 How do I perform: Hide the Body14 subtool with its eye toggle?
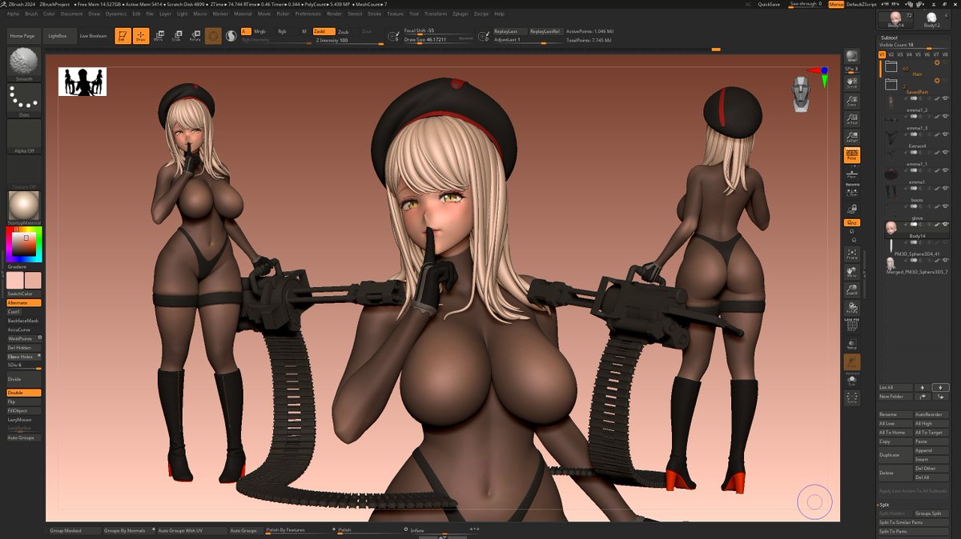(x=947, y=225)
